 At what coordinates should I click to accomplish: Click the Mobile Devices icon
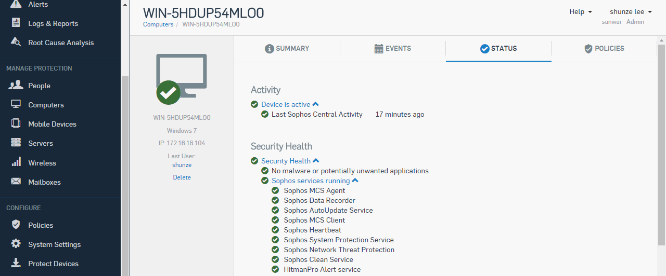16,124
